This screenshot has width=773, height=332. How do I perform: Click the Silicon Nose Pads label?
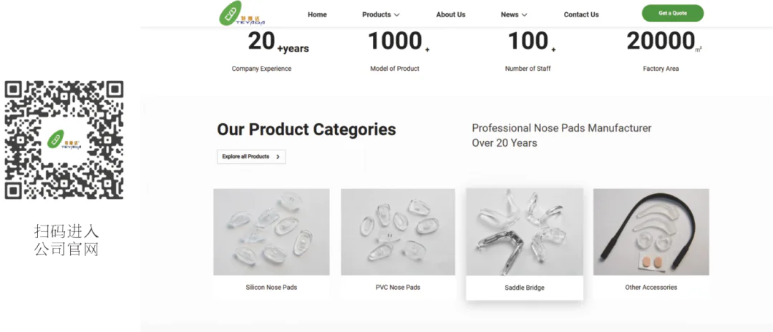pyautogui.click(x=271, y=288)
